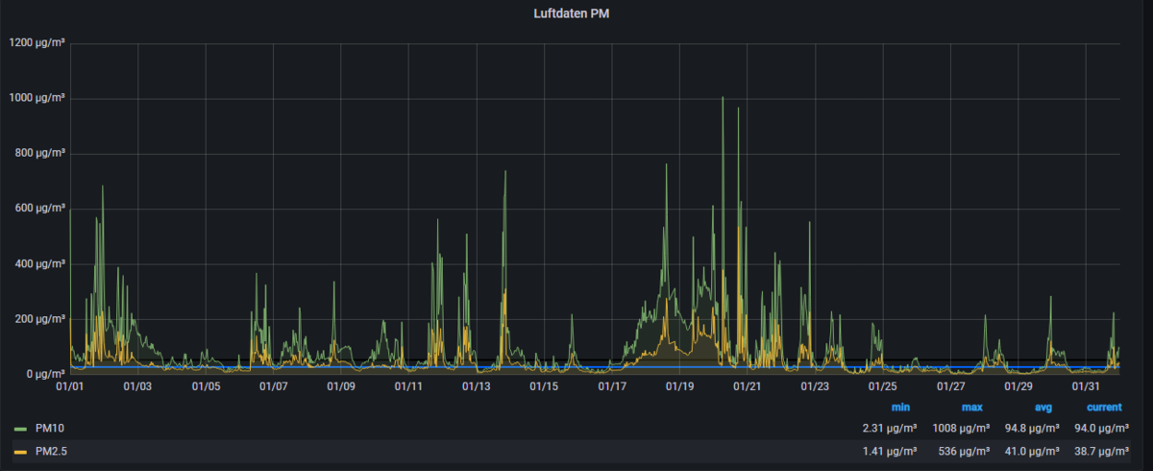Click the 600 µg/m³ y-axis label

(x=37, y=209)
